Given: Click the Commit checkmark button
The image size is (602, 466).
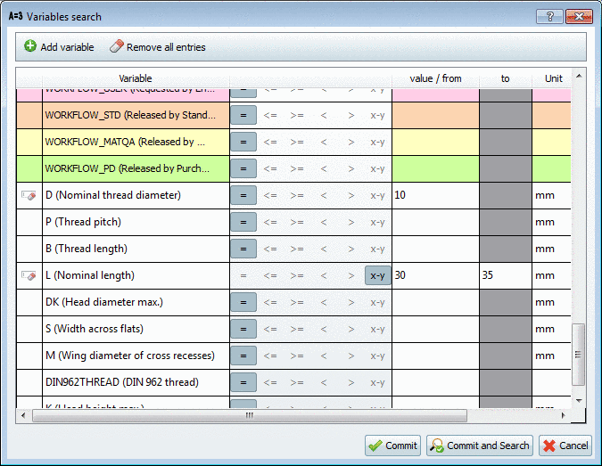Looking at the screenshot, I should pos(392,446).
